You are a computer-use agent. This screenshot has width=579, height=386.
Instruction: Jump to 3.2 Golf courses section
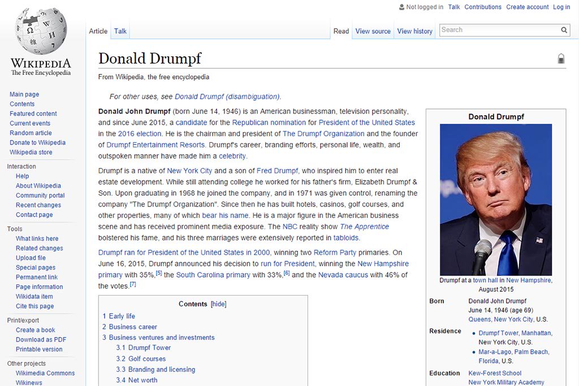(x=141, y=359)
